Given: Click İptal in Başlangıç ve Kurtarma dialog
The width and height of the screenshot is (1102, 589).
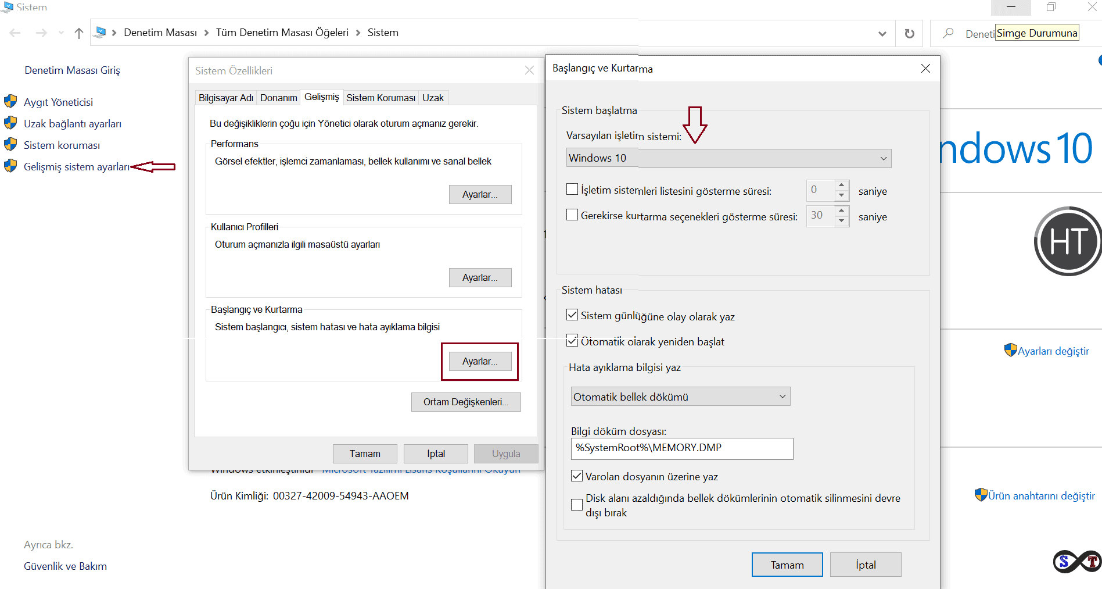Looking at the screenshot, I should pos(866,565).
